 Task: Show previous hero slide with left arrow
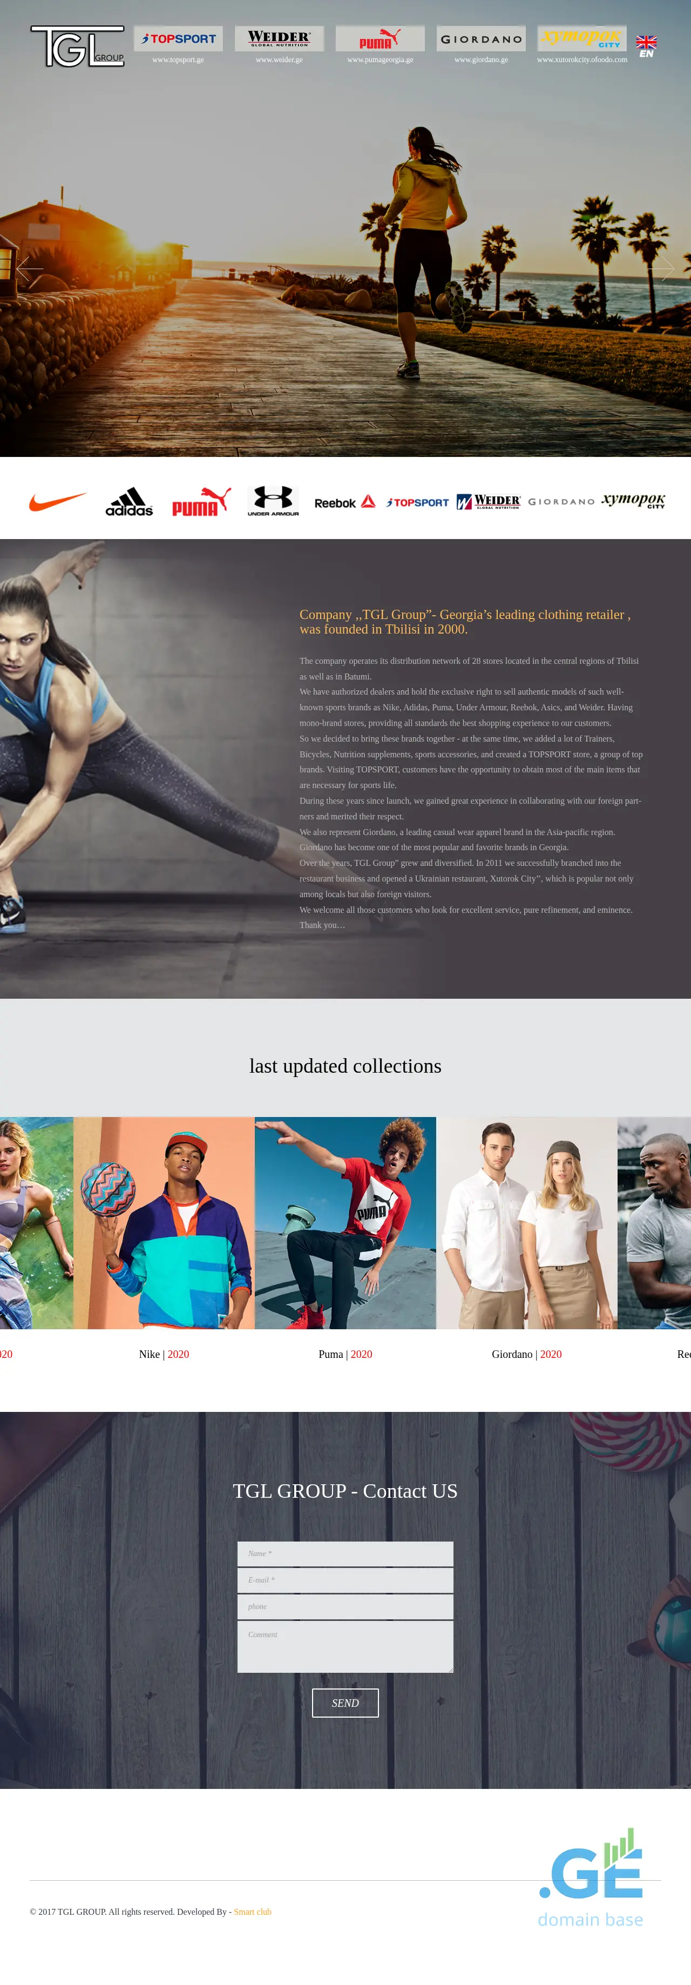tap(29, 268)
